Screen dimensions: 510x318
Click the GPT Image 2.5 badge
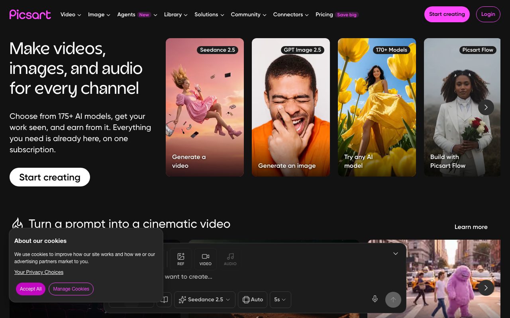point(302,50)
